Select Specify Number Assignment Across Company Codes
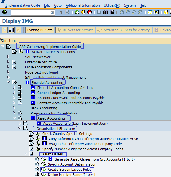 (83, 149)
